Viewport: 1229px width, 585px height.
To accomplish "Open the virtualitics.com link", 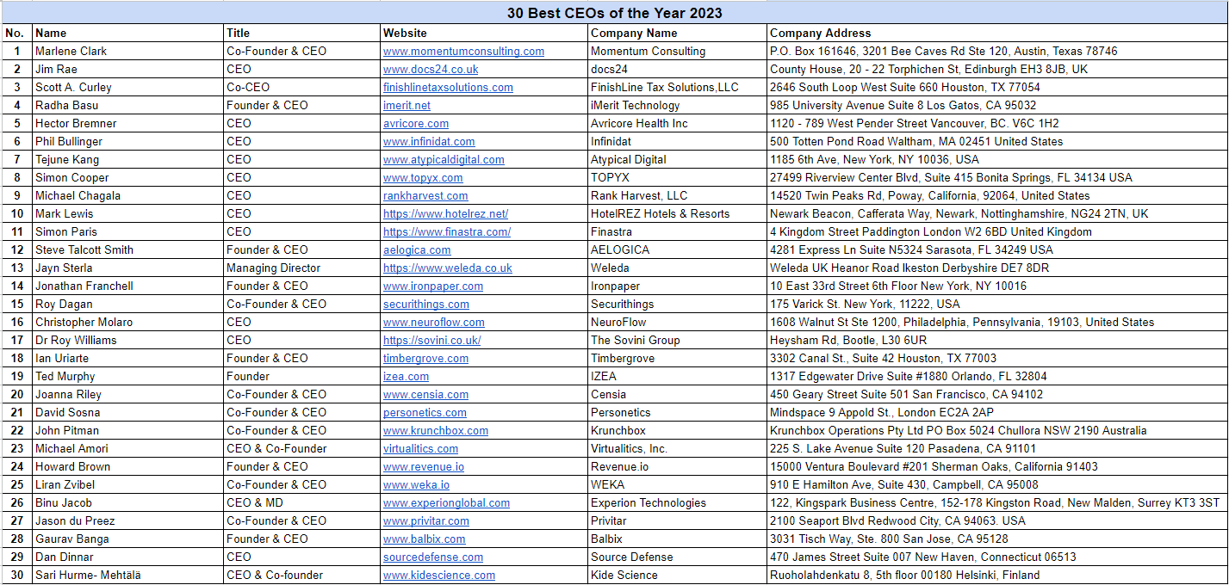I will click(420, 448).
